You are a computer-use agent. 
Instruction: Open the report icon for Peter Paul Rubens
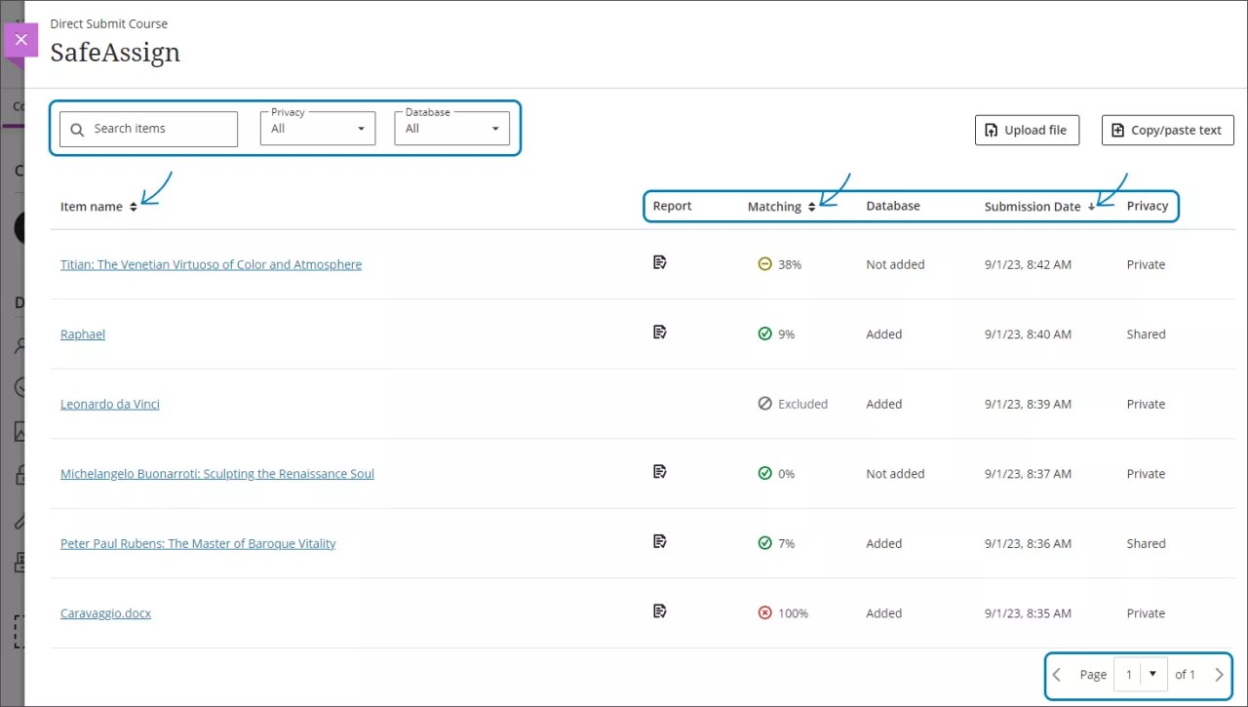pyautogui.click(x=660, y=542)
